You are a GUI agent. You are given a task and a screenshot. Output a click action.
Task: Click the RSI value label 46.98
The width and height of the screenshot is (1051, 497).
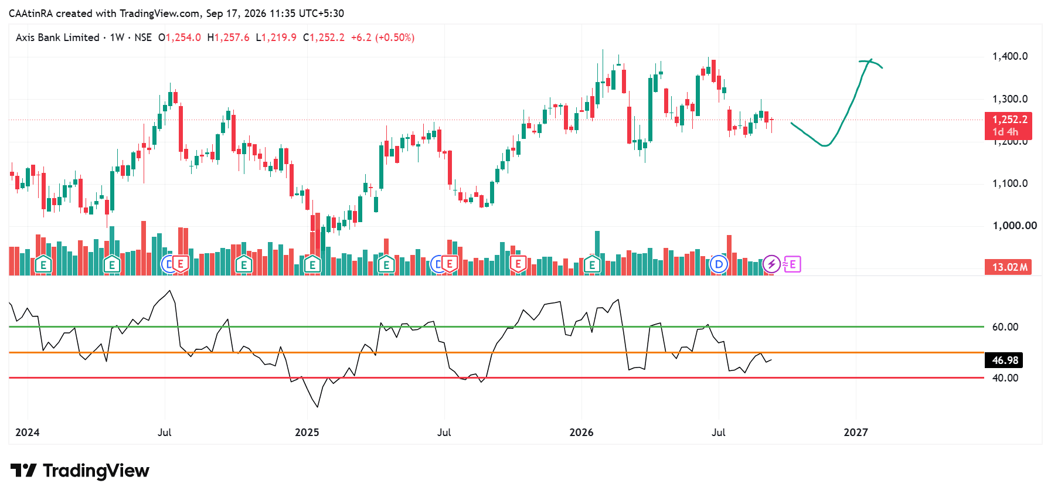(1004, 360)
